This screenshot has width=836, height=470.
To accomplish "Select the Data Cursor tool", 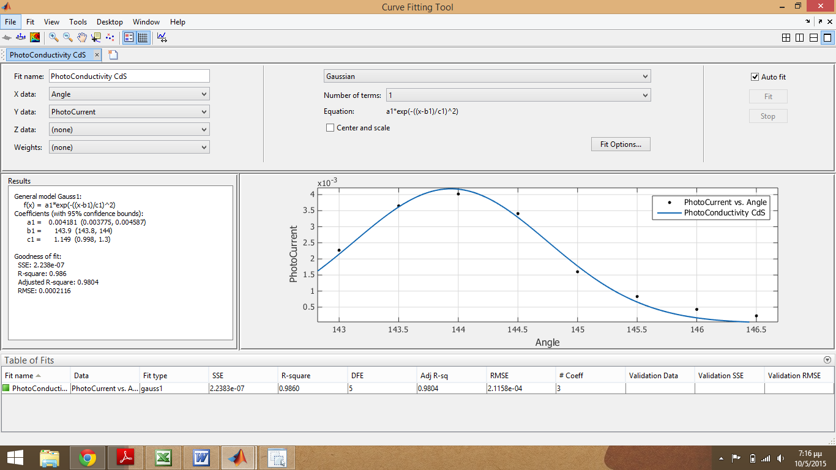I will tap(96, 37).
